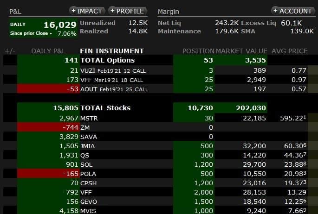Select the MSTR stock row

pos(161,118)
